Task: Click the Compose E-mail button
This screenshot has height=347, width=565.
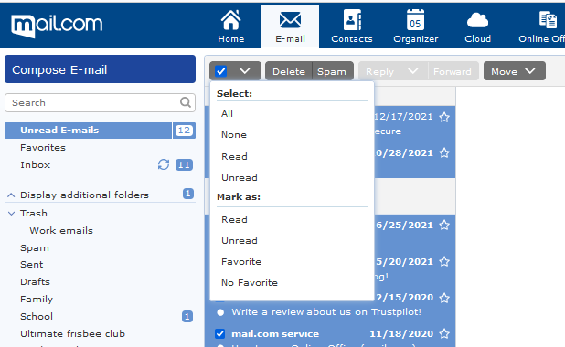Action: coord(101,69)
